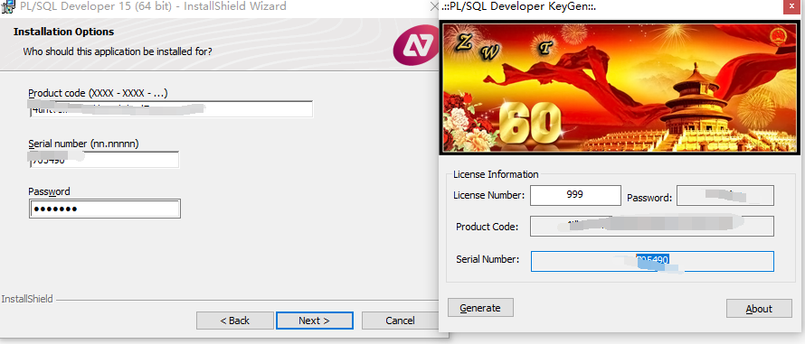Open the About dialog in KeyGen
805x344 pixels.
tap(759, 309)
